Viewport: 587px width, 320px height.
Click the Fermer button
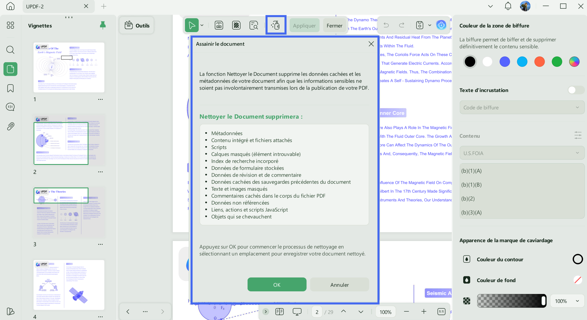[x=335, y=25]
